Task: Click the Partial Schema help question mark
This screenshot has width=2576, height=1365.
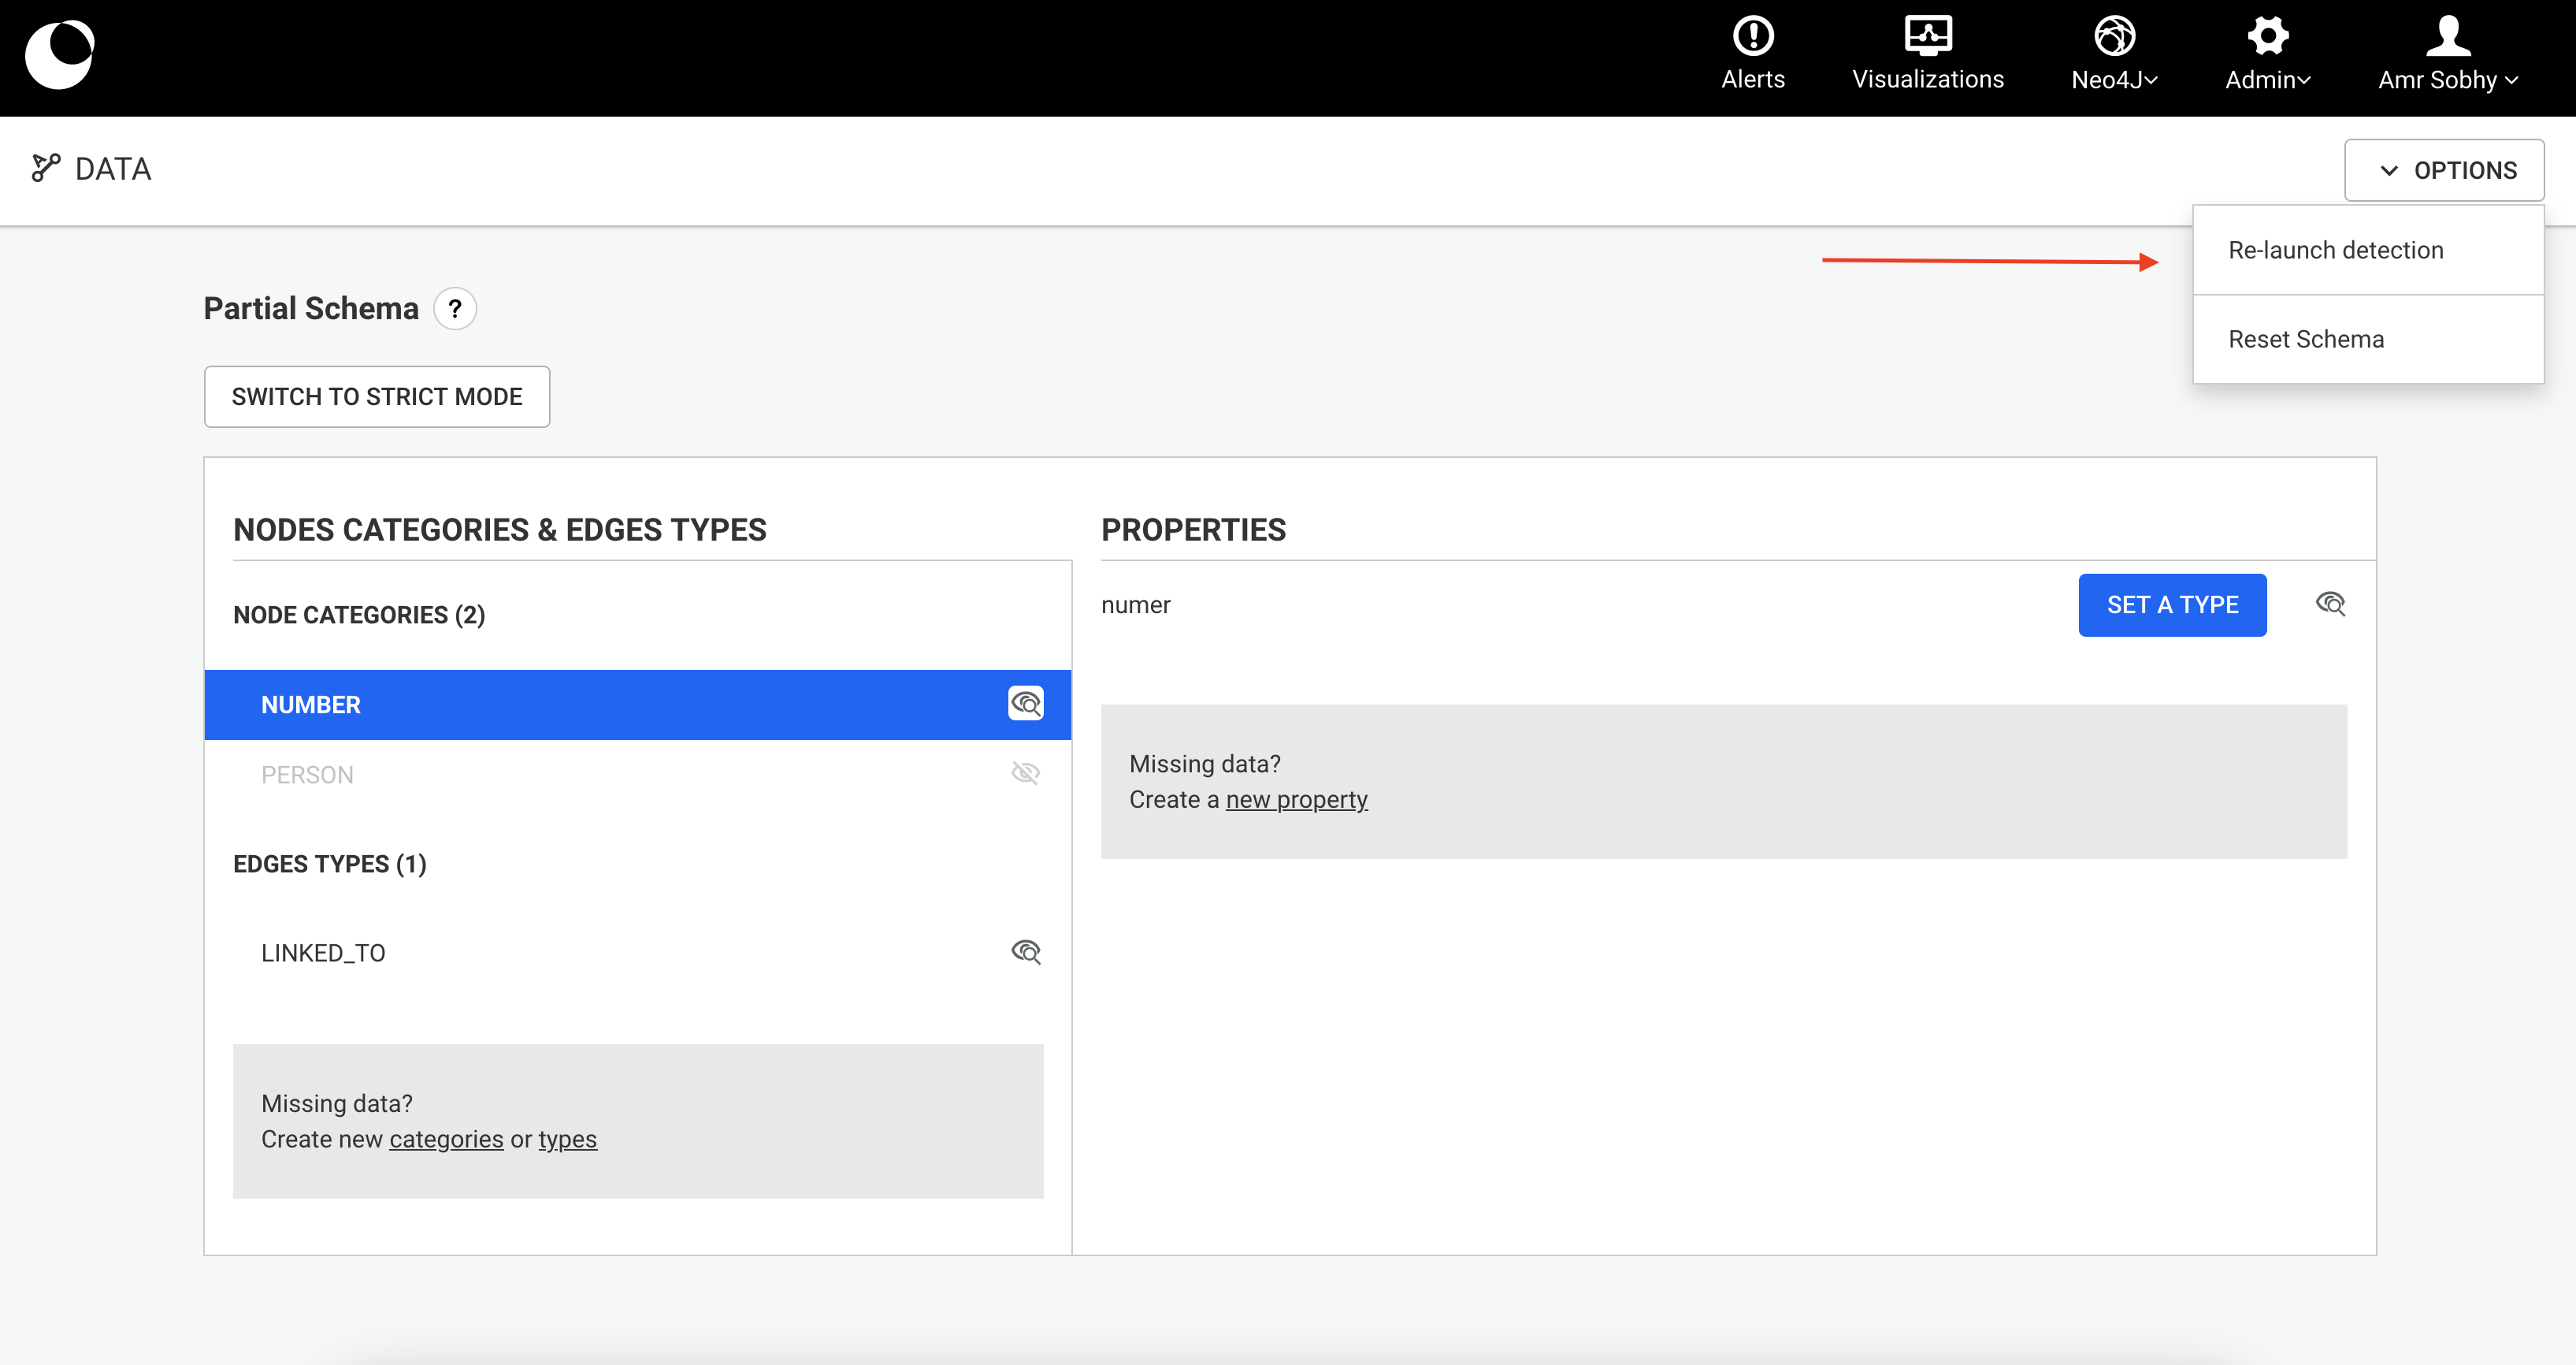Action: click(455, 309)
